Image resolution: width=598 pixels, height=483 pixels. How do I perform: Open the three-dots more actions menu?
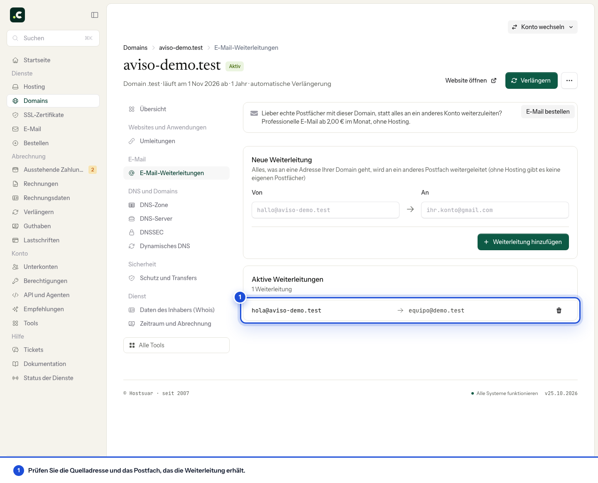(569, 80)
